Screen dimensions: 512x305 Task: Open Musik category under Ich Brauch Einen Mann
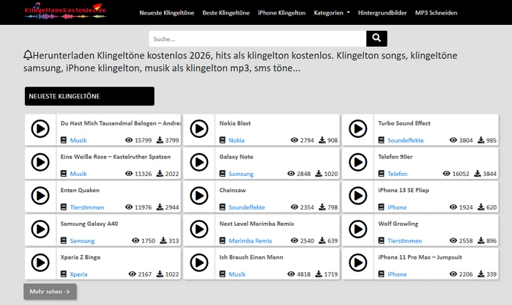pos(237,274)
